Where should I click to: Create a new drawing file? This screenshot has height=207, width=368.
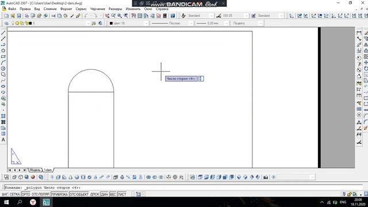click(6, 16)
